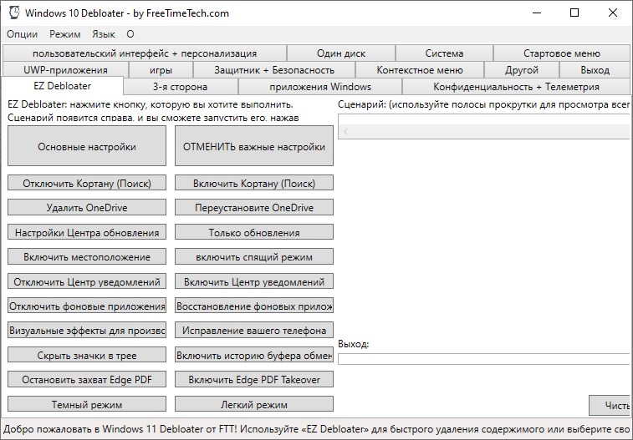The image size is (633, 440).
Task: Open the игры tab
Action: coord(161,69)
